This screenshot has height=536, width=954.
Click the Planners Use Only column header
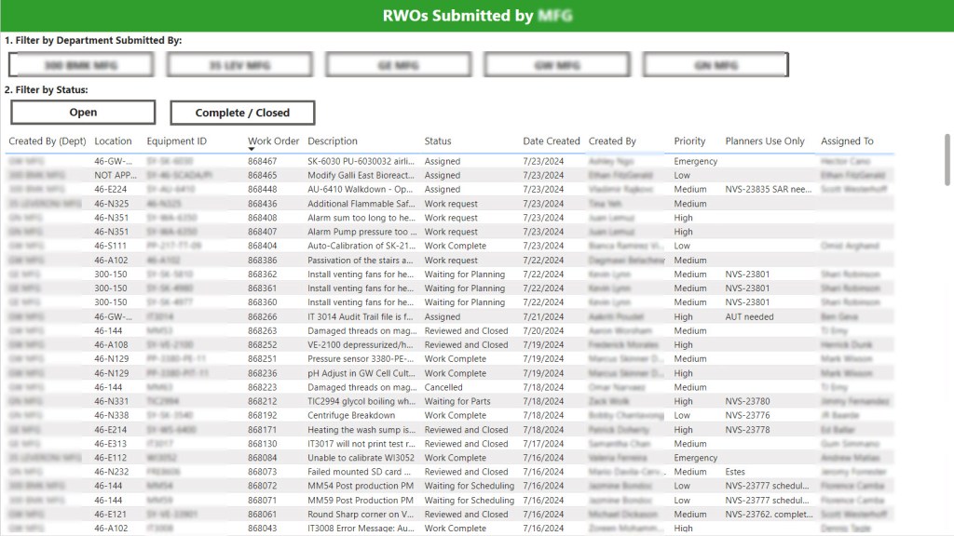coord(764,141)
